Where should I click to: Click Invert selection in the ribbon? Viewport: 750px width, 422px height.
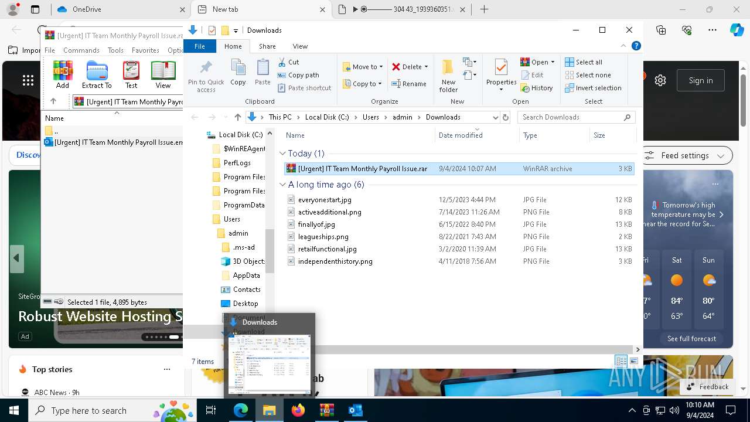(593, 88)
